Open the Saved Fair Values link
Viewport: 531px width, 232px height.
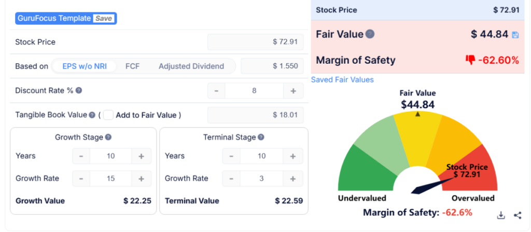[x=342, y=80]
